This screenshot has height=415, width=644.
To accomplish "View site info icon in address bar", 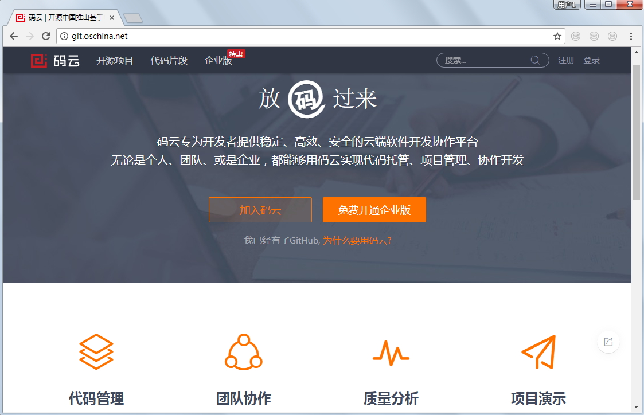I will [64, 36].
